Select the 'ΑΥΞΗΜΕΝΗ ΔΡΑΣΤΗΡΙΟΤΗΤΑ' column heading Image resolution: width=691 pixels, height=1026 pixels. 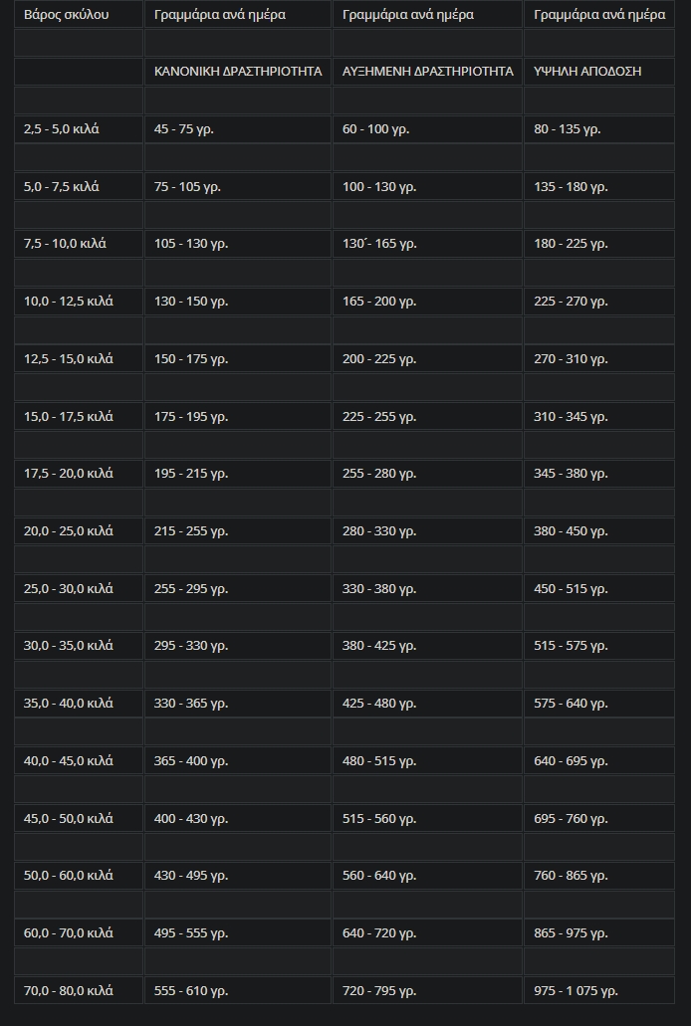(428, 72)
